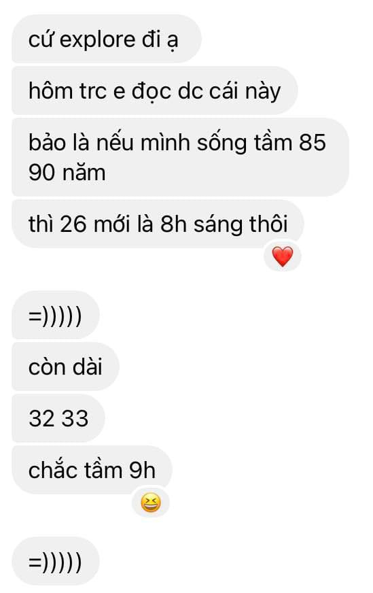Select the 'cứ explore đi ạ' message
This screenshot has height=593, width=373.
click(107, 39)
